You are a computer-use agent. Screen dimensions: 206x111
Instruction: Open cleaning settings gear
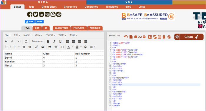pyautogui.click(x=177, y=37)
